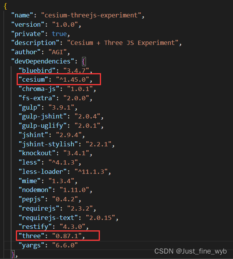
Task: Select the requirejs version "2.3.2"
Action: (80, 209)
